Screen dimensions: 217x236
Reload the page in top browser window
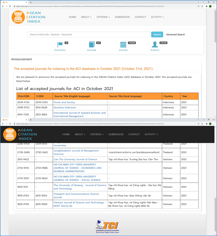point(10,6)
